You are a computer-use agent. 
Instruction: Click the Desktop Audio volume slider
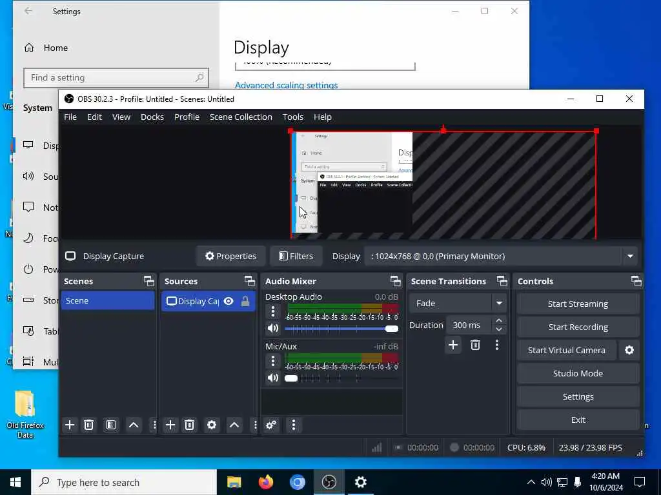(x=341, y=329)
